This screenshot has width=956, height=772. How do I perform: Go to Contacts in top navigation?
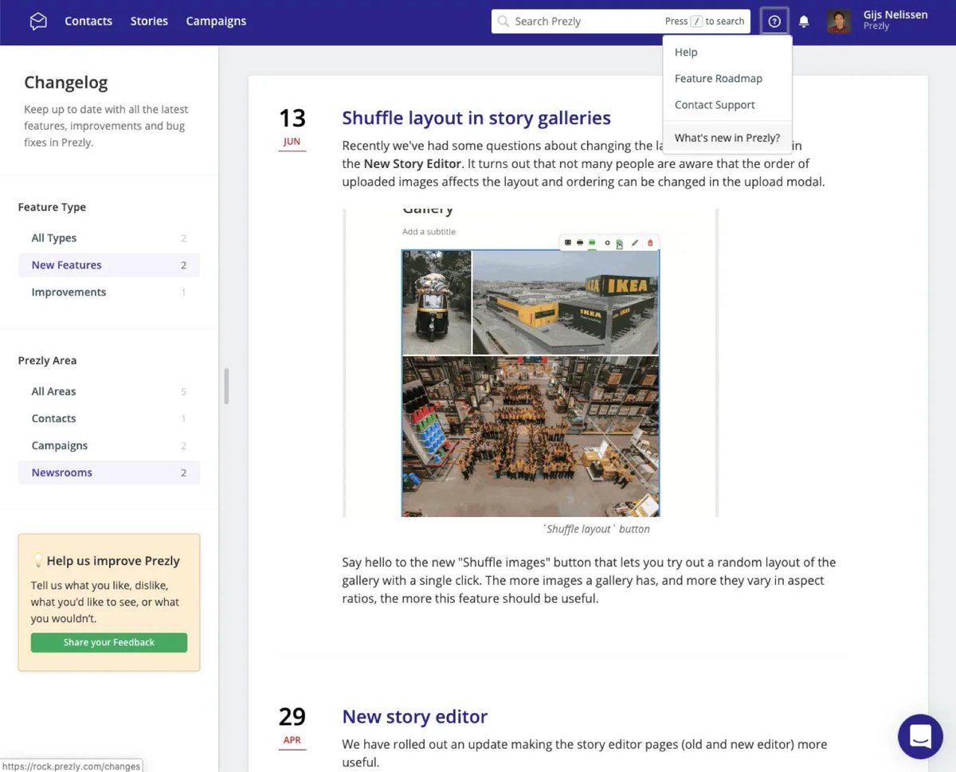pyautogui.click(x=88, y=22)
